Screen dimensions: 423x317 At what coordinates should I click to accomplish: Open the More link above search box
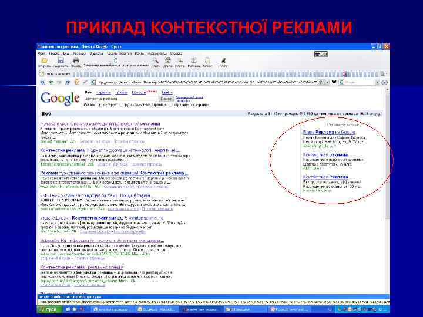(167, 93)
